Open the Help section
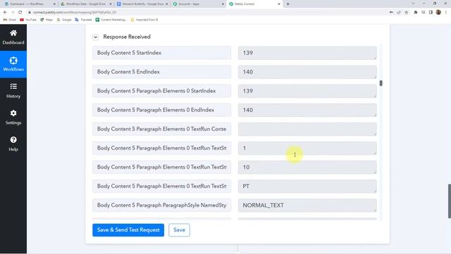The image size is (451, 254). coord(13,144)
